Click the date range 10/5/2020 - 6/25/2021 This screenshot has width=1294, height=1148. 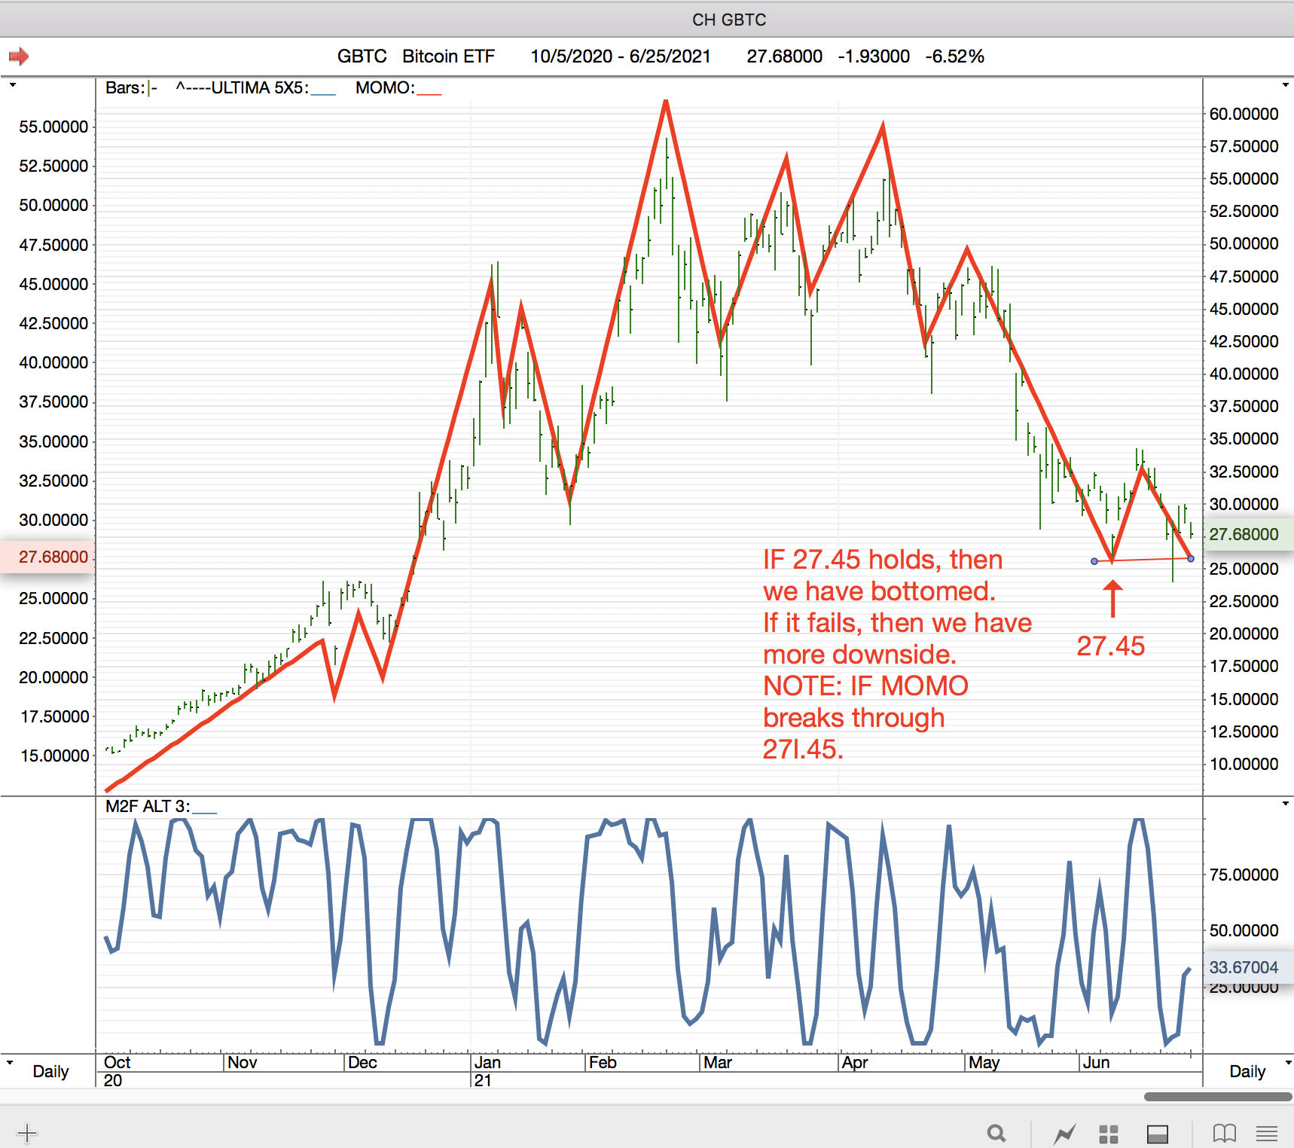click(621, 56)
